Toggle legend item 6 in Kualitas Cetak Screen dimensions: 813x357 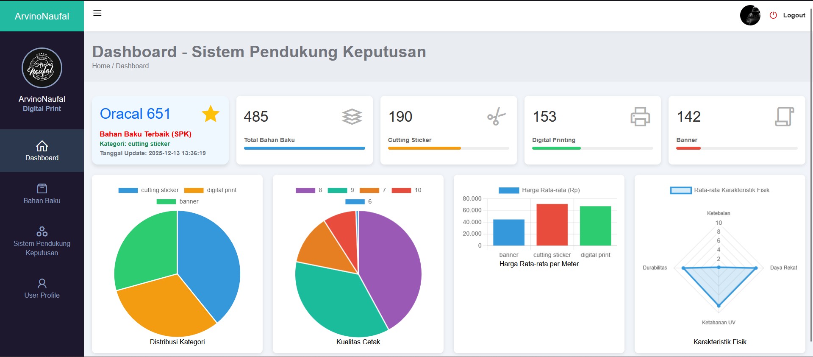[x=358, y=201]
